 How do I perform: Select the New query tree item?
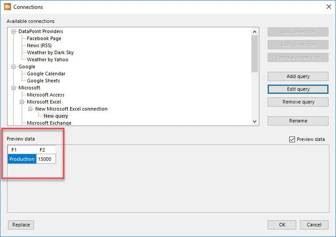click(56, 116)
